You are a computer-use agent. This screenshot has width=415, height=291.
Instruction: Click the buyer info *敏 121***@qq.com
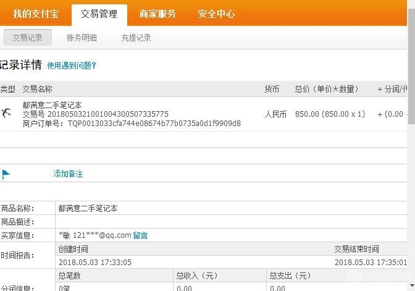click(95, 235)
